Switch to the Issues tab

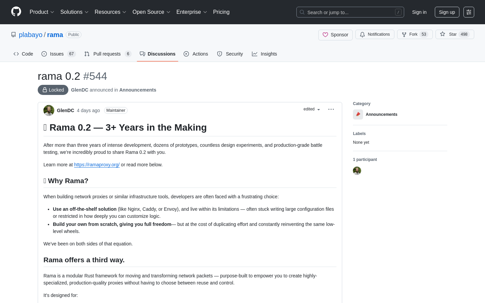[59, 54]
